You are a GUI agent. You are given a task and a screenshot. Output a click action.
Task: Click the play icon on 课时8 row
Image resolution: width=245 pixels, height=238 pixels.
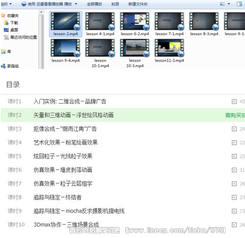point(234,197)
